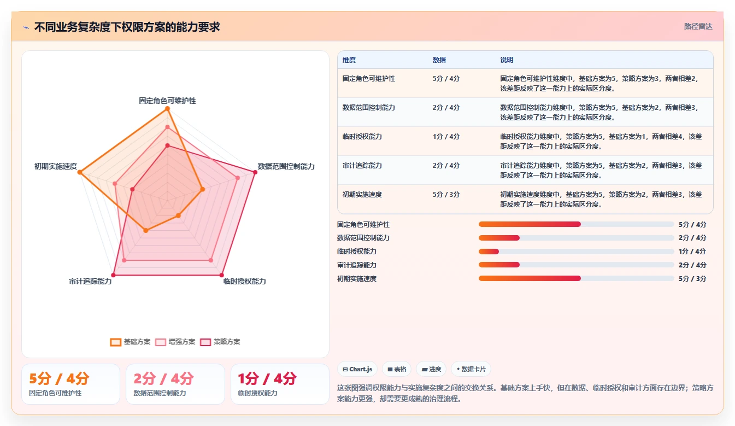Click the red radar point at 审计追踪能力
The width and height of the screenshot is (735, 426).
114,275
